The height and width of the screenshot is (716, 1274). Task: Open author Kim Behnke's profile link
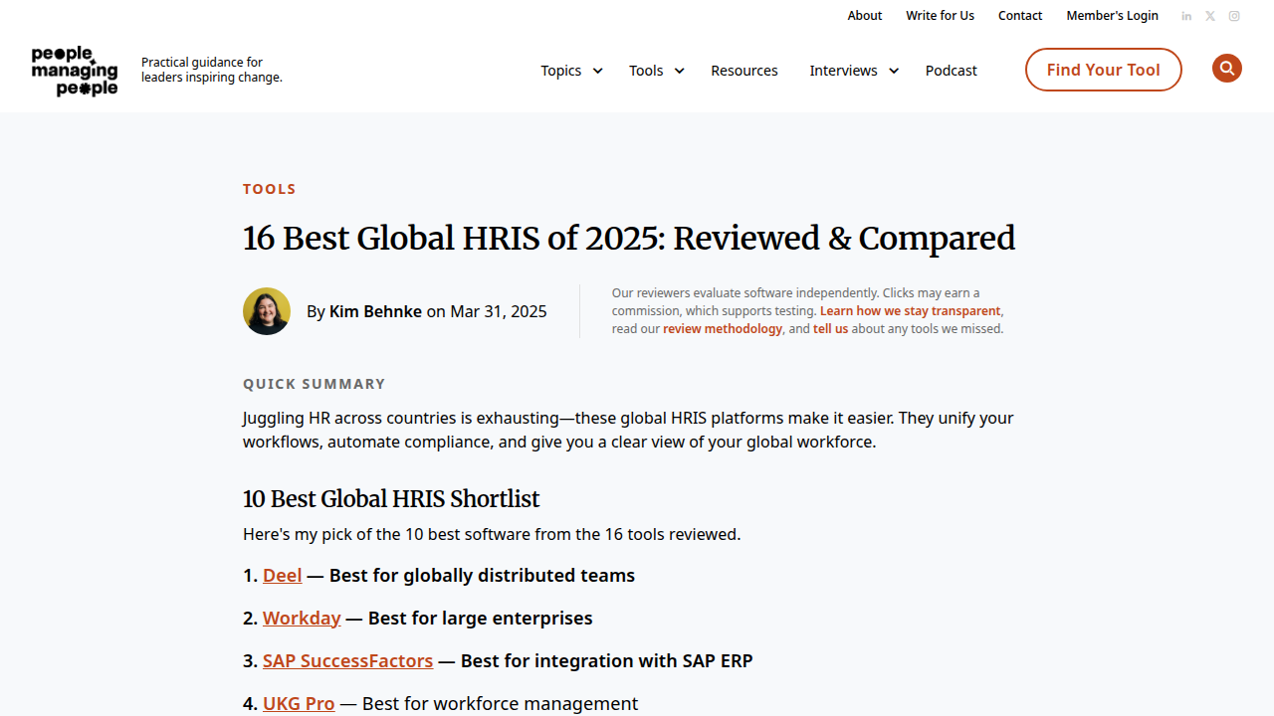click(375, 311)
